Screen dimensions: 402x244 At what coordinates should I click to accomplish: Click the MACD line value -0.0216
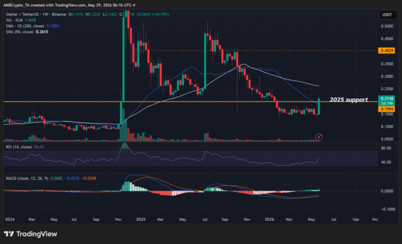pyautogui.click(x=72, y=178)
